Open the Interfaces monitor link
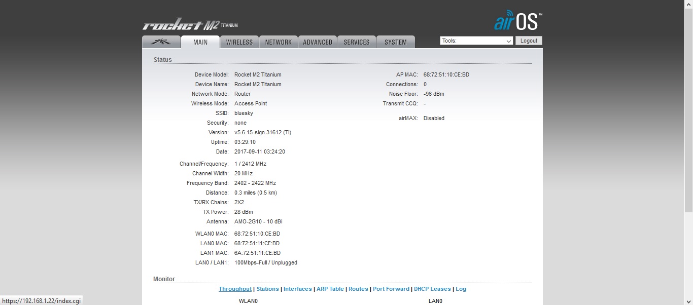 [298, 289]
